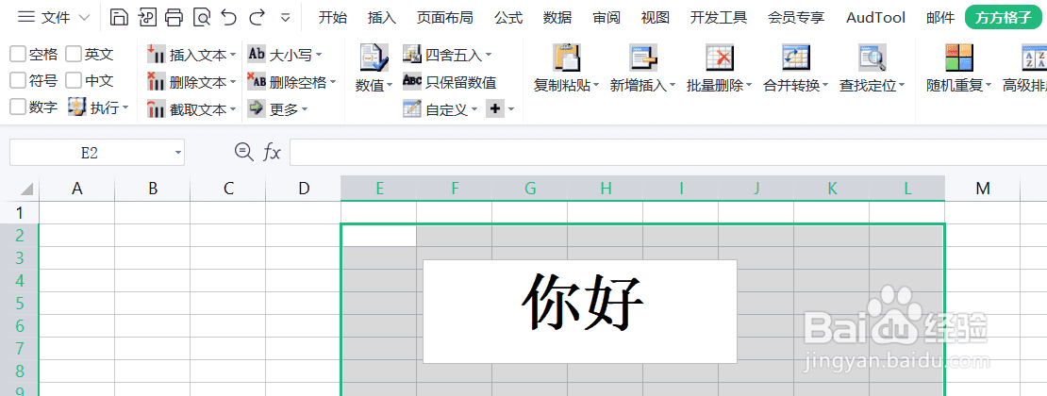
Task: Tick the 英文 checkbox
Action: point(74,54)
